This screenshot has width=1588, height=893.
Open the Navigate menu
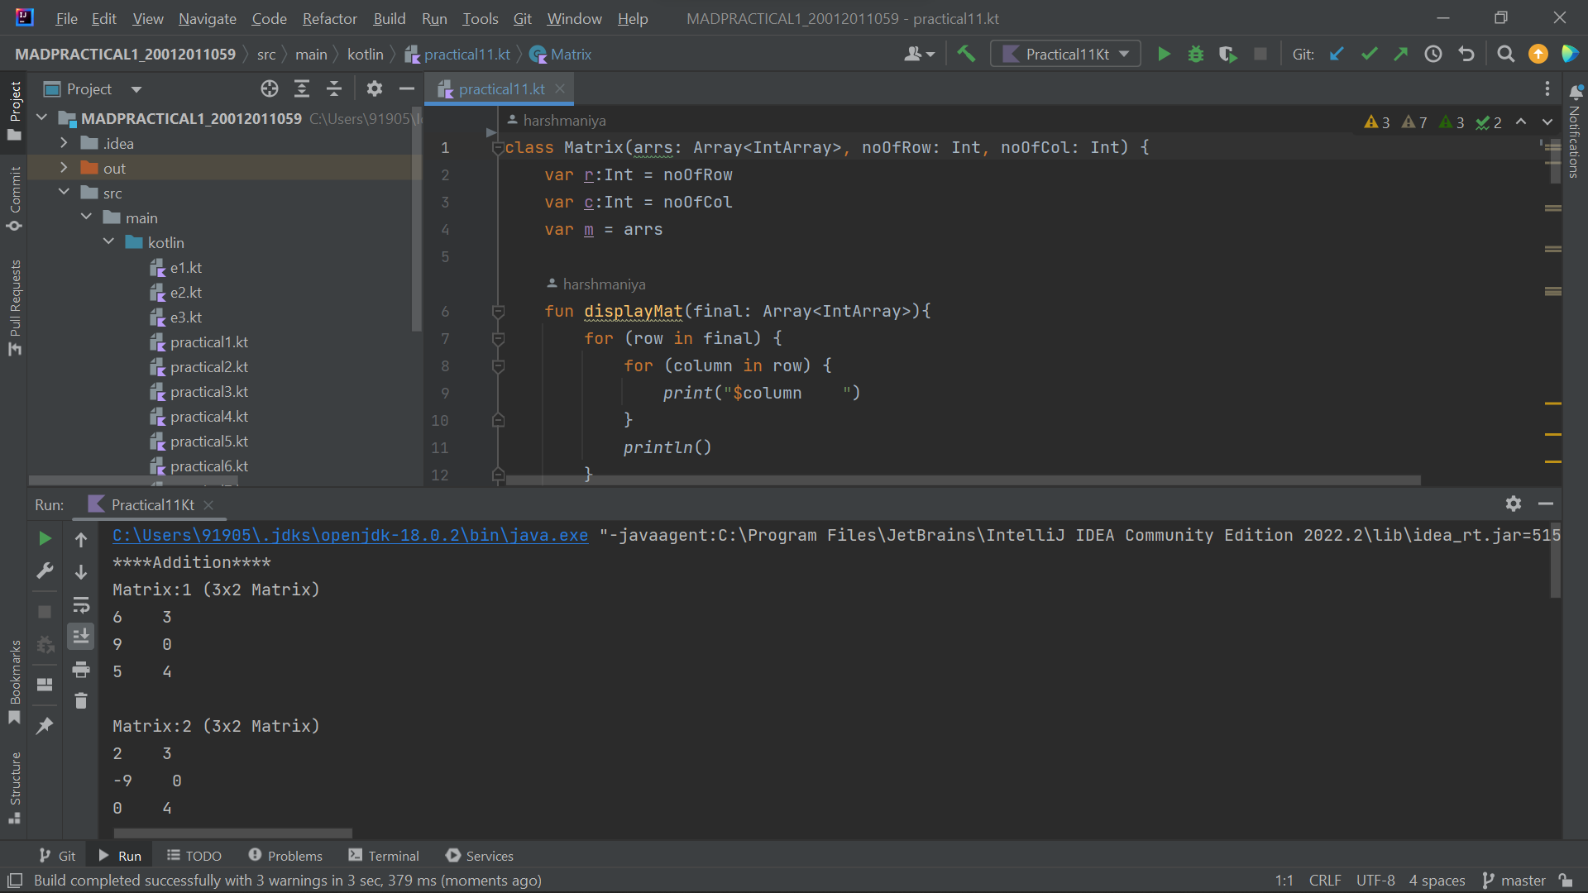207,18
